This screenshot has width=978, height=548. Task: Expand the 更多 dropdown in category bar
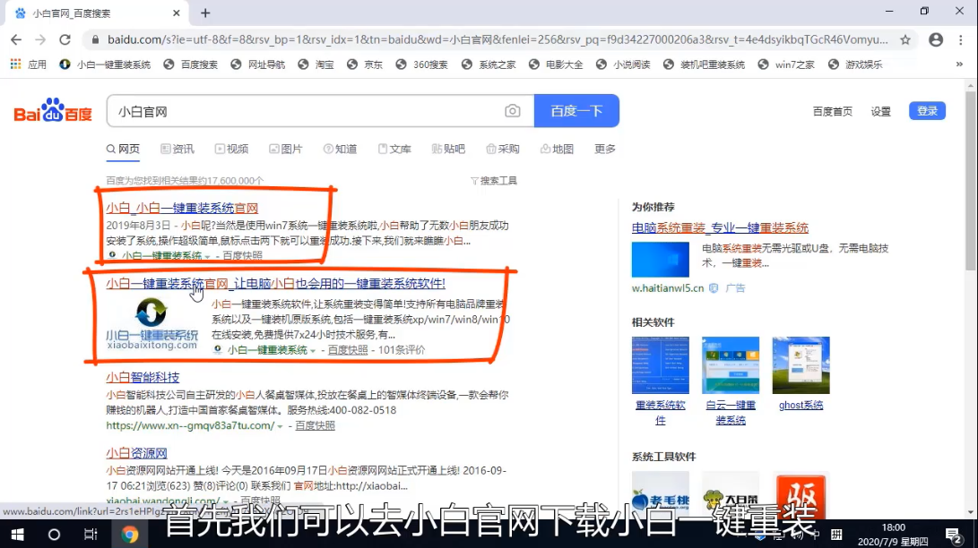605,149
